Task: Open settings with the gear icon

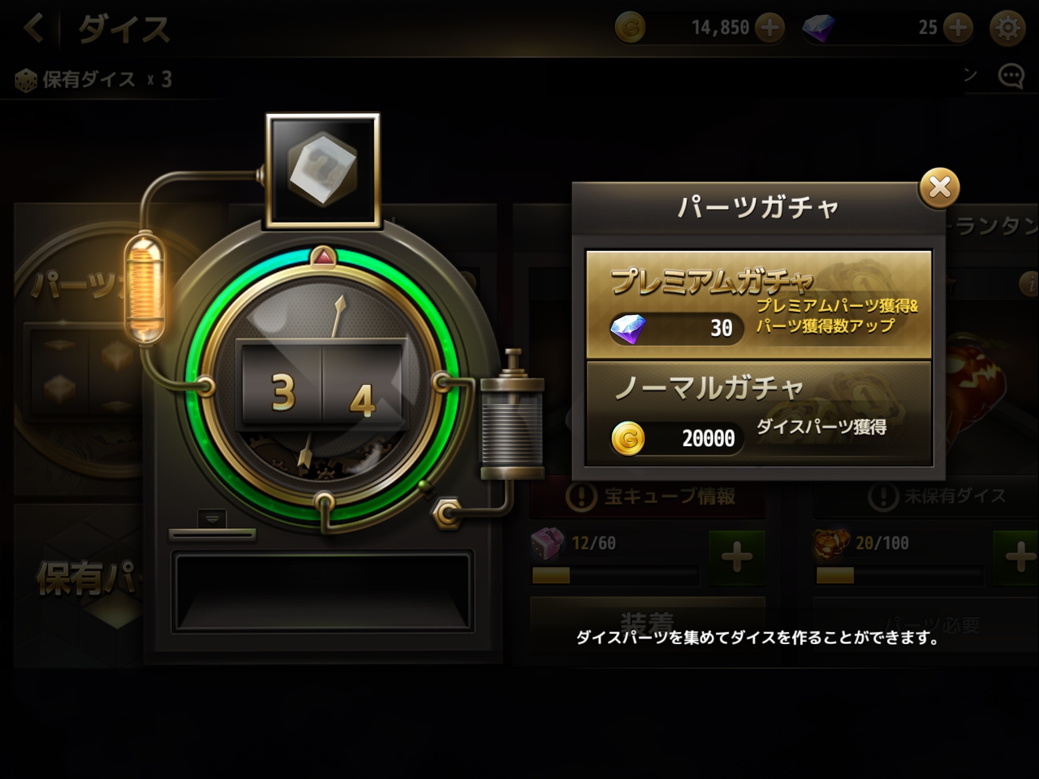Action: pyautogui.click(x=1008, y=27)
